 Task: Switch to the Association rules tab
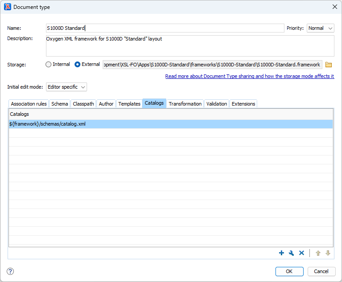coord(29,104)
